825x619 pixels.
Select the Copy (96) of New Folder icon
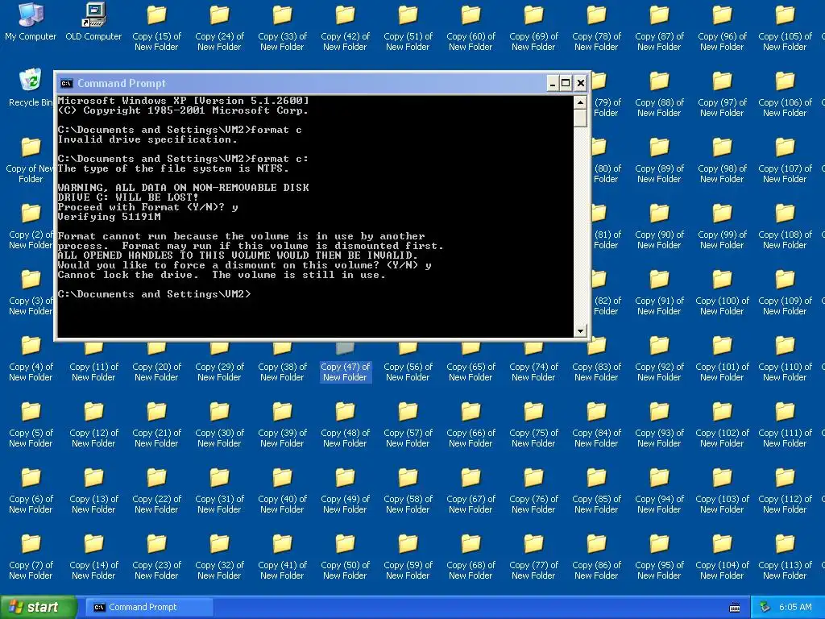pos(722,29)
